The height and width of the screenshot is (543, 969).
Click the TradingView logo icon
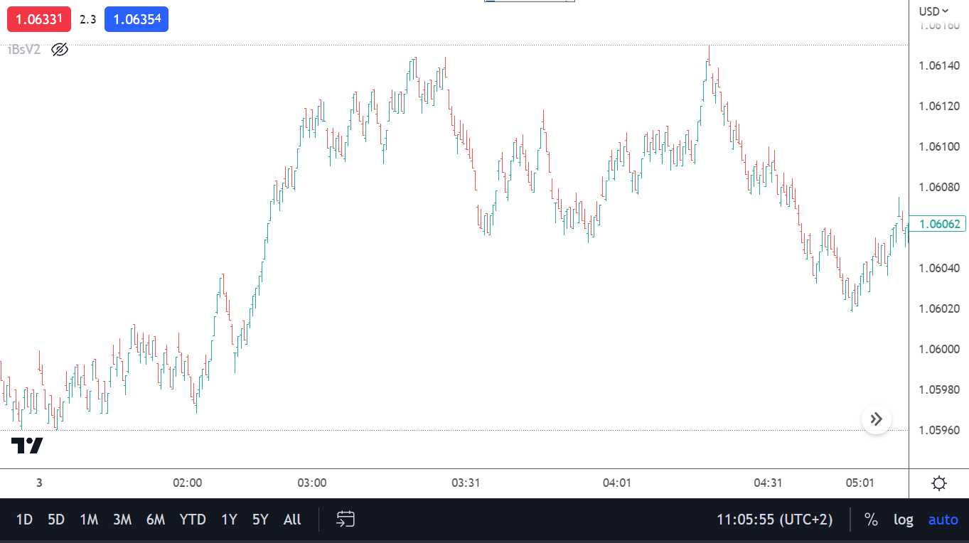[27, 446]
